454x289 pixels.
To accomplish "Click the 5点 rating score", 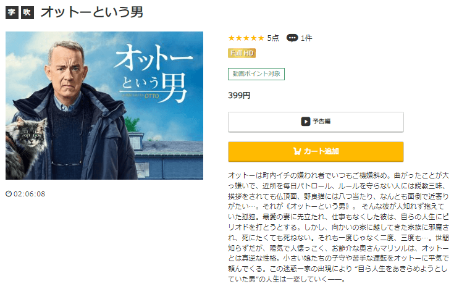I will 273,38.
